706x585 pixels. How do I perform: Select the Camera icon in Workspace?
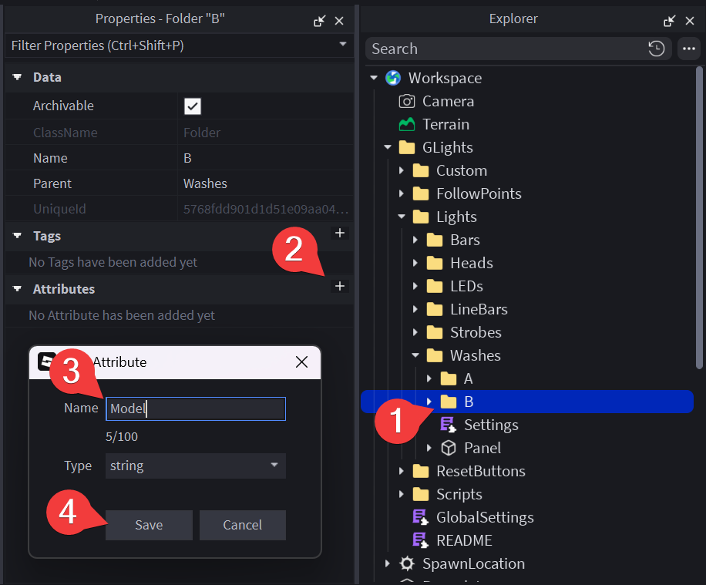[x=406, y=101]
